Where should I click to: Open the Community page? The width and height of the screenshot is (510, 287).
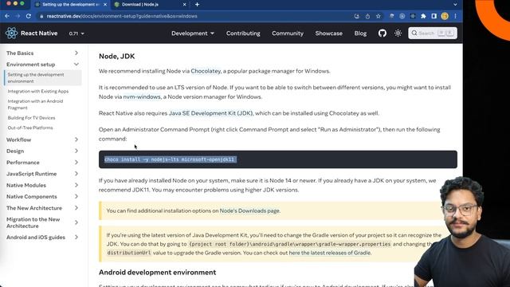pos(288,33)
